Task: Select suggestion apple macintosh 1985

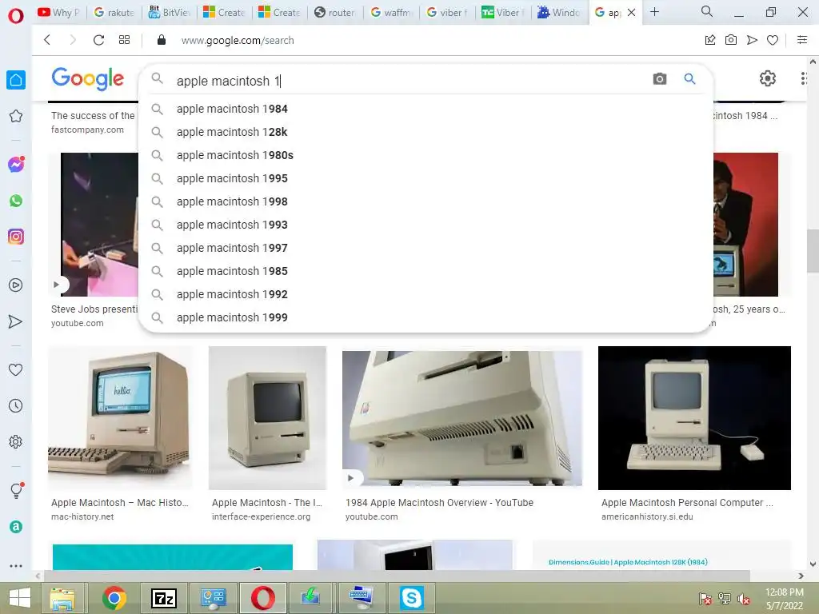Action: pyautogui.click(x=425, y=271)
